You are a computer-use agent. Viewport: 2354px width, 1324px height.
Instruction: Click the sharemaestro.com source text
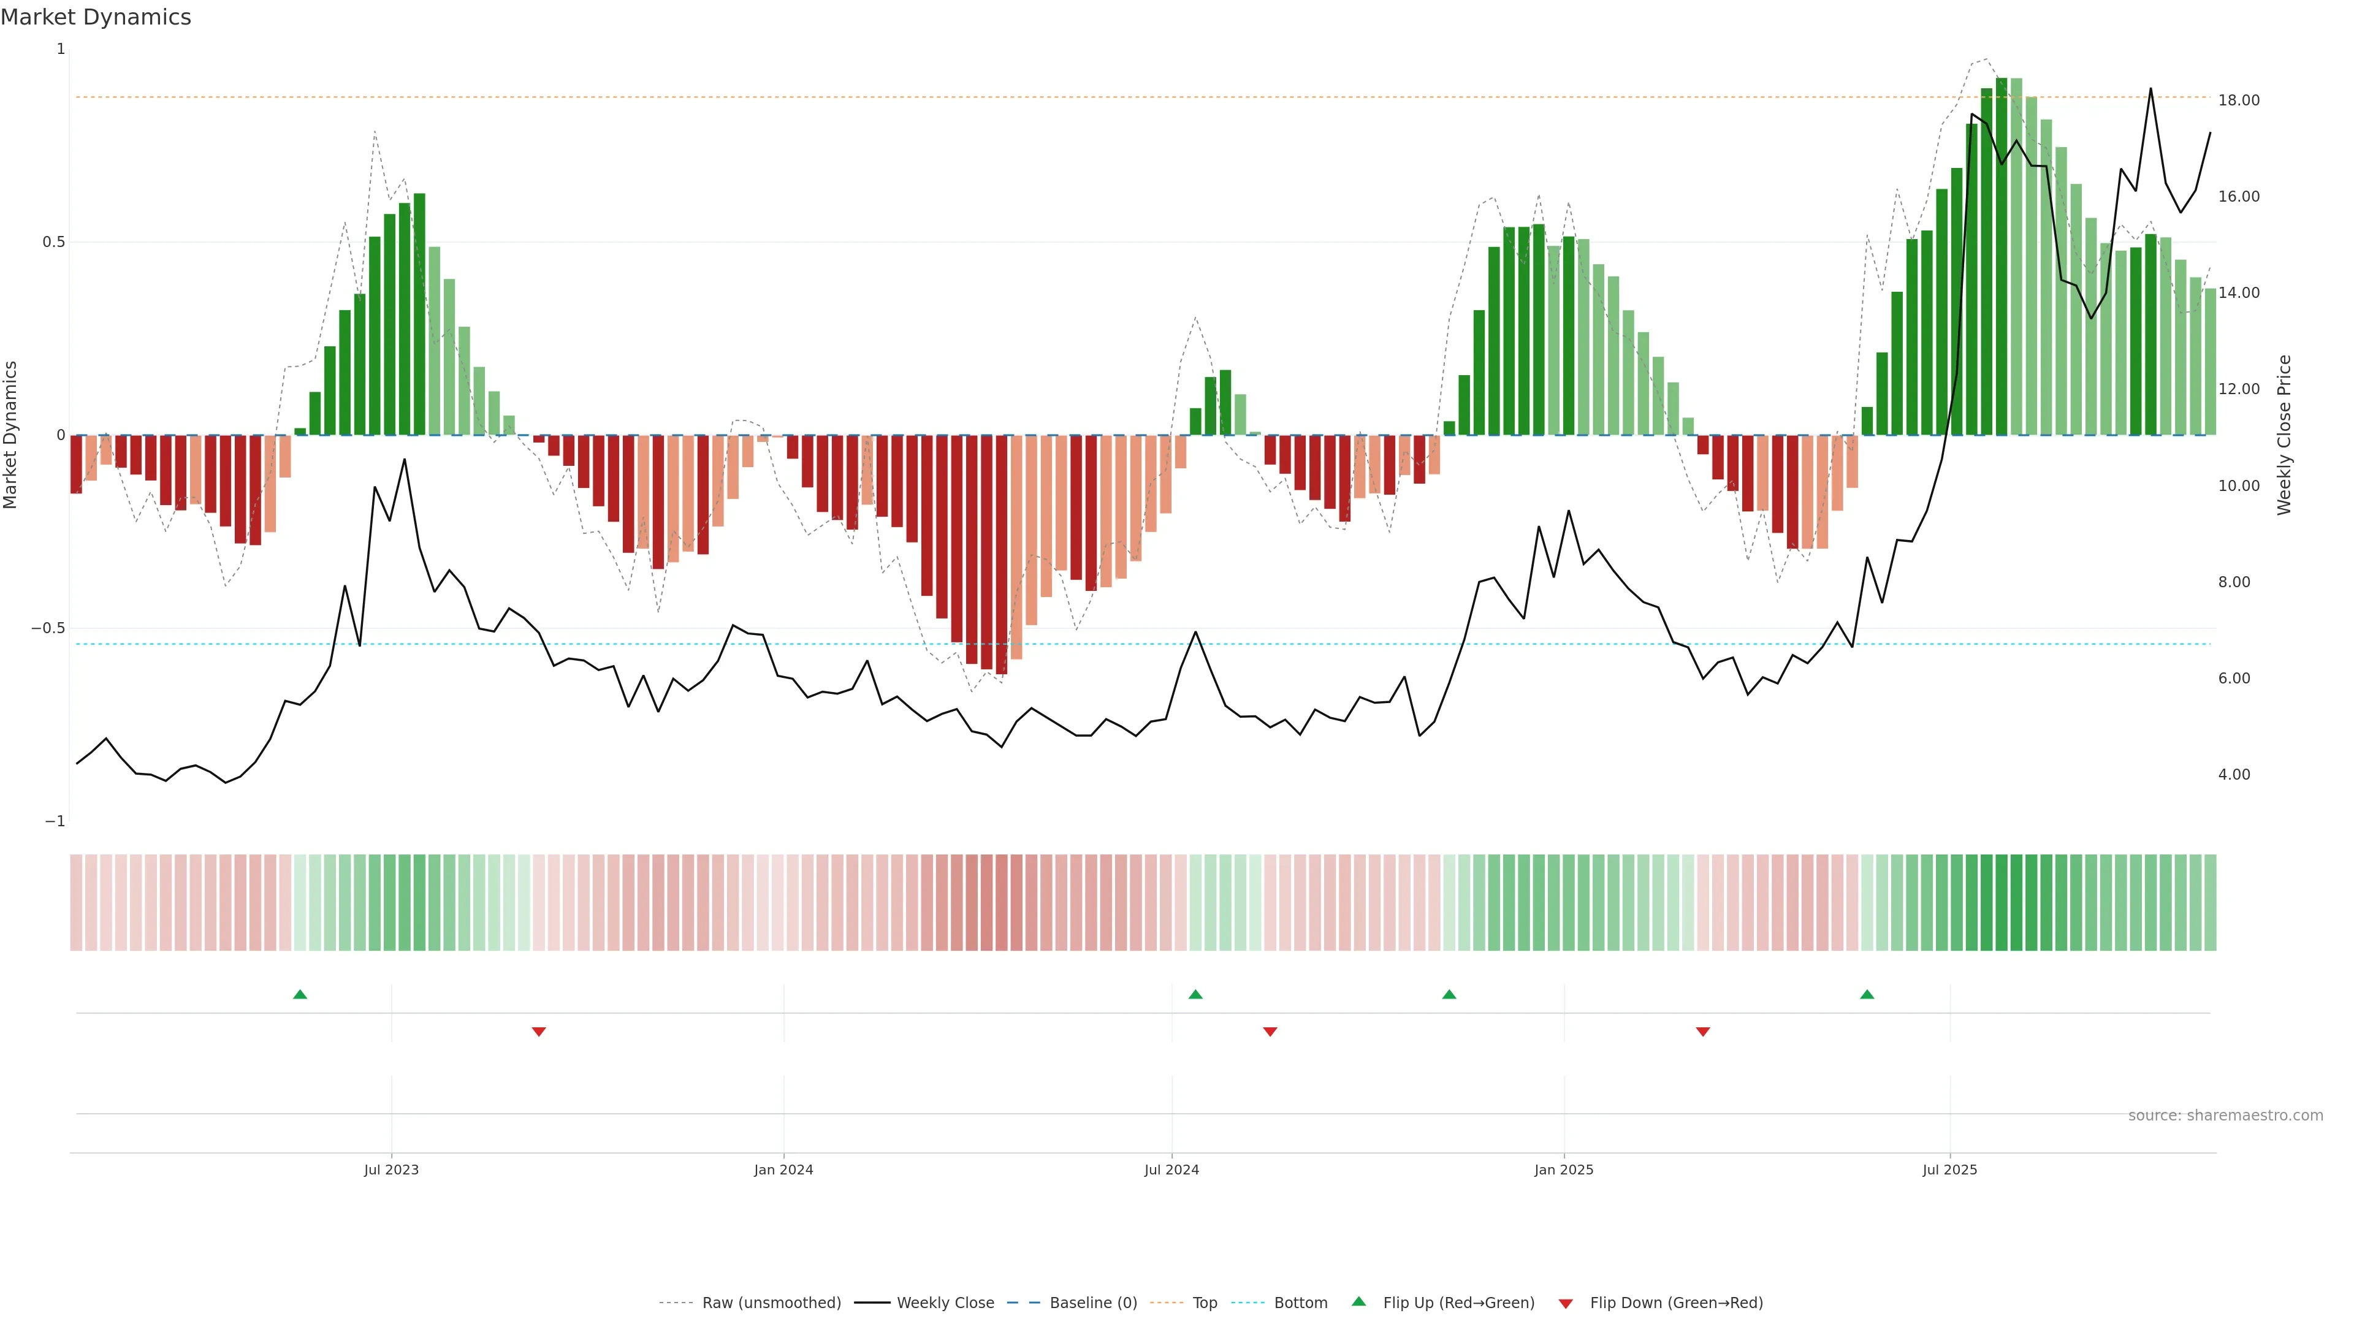click(x=2225, y=1116)
